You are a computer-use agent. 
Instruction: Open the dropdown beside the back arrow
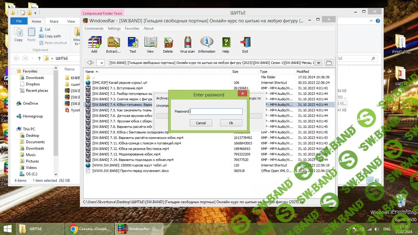click(100, 63)
